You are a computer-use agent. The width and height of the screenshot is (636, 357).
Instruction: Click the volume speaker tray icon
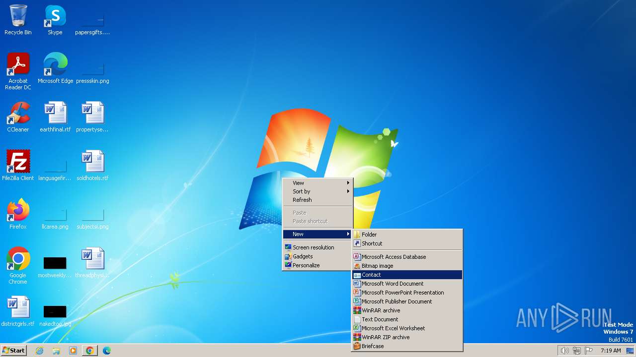click(564, 351)
